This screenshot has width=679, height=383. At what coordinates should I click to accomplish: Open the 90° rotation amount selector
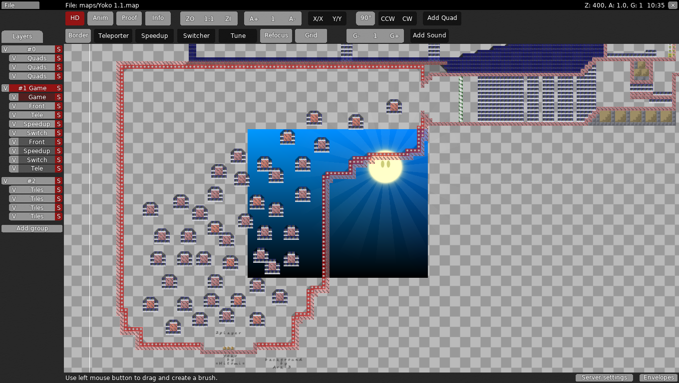(x=365, y=18)
